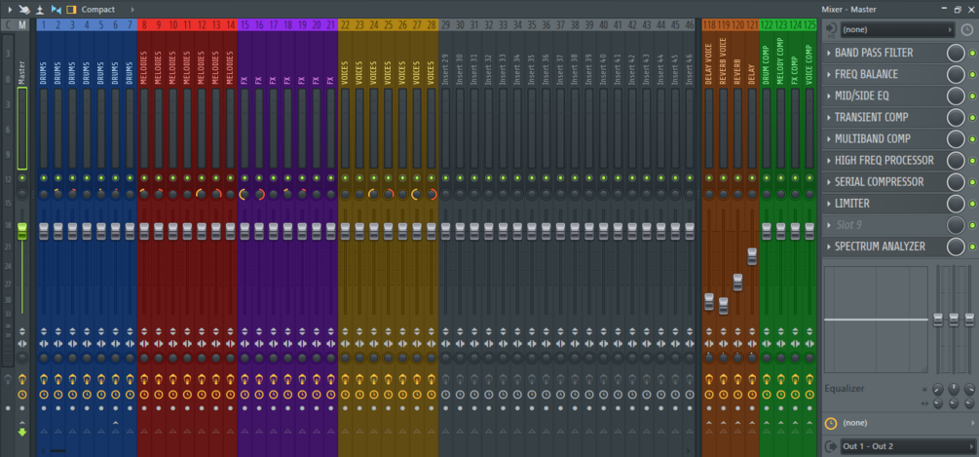Click stereo separation knob on MELODIES track 8
Image resolution: width=979 pixels, height=457 pixels.
(144, 359)
